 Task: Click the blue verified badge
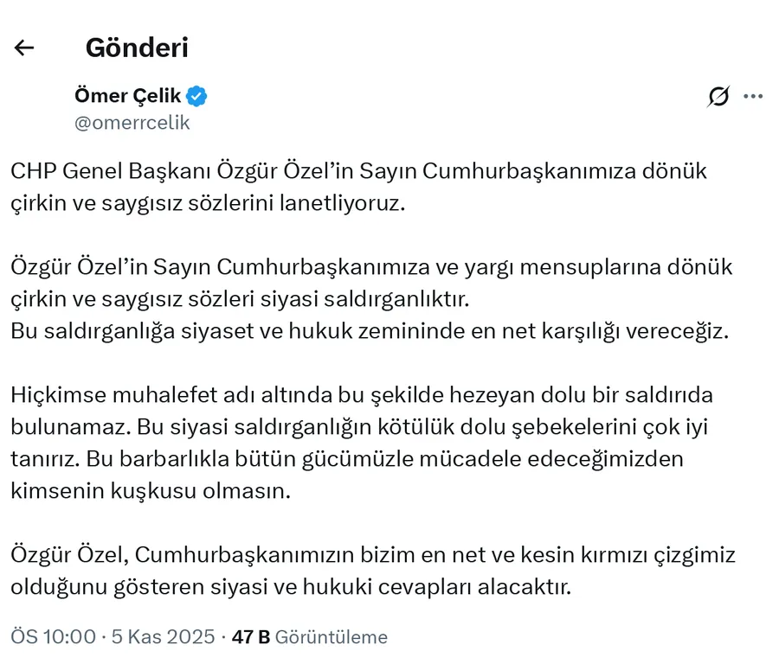pos(197,96)
